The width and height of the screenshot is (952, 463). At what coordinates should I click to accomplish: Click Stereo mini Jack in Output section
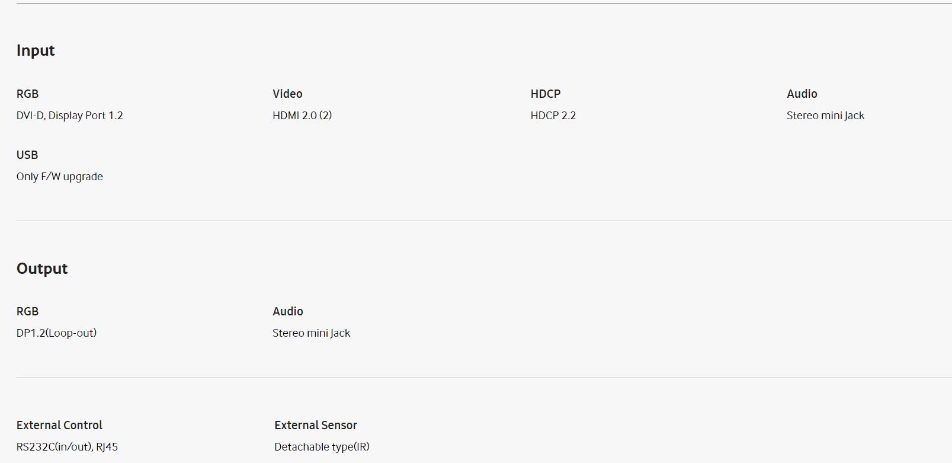coord(311,333)
